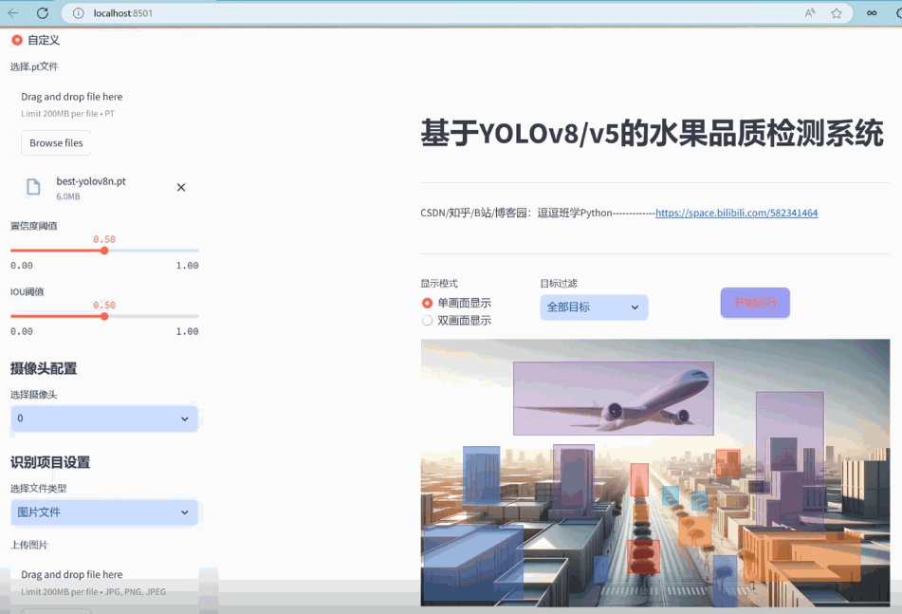Select the 自定义 model option
902x614 pixels.
16,40
